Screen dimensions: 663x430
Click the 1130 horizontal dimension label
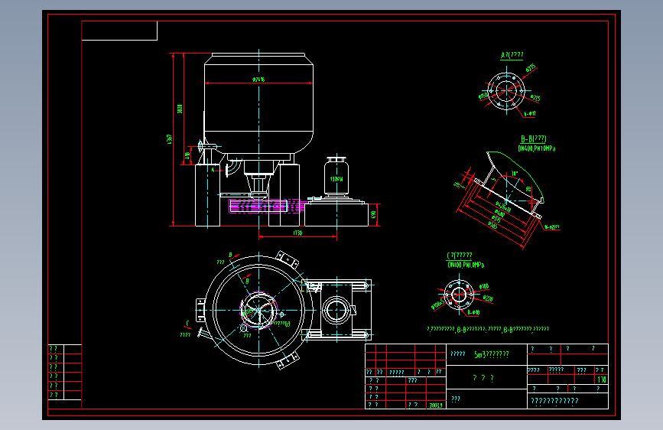[297, 233]
